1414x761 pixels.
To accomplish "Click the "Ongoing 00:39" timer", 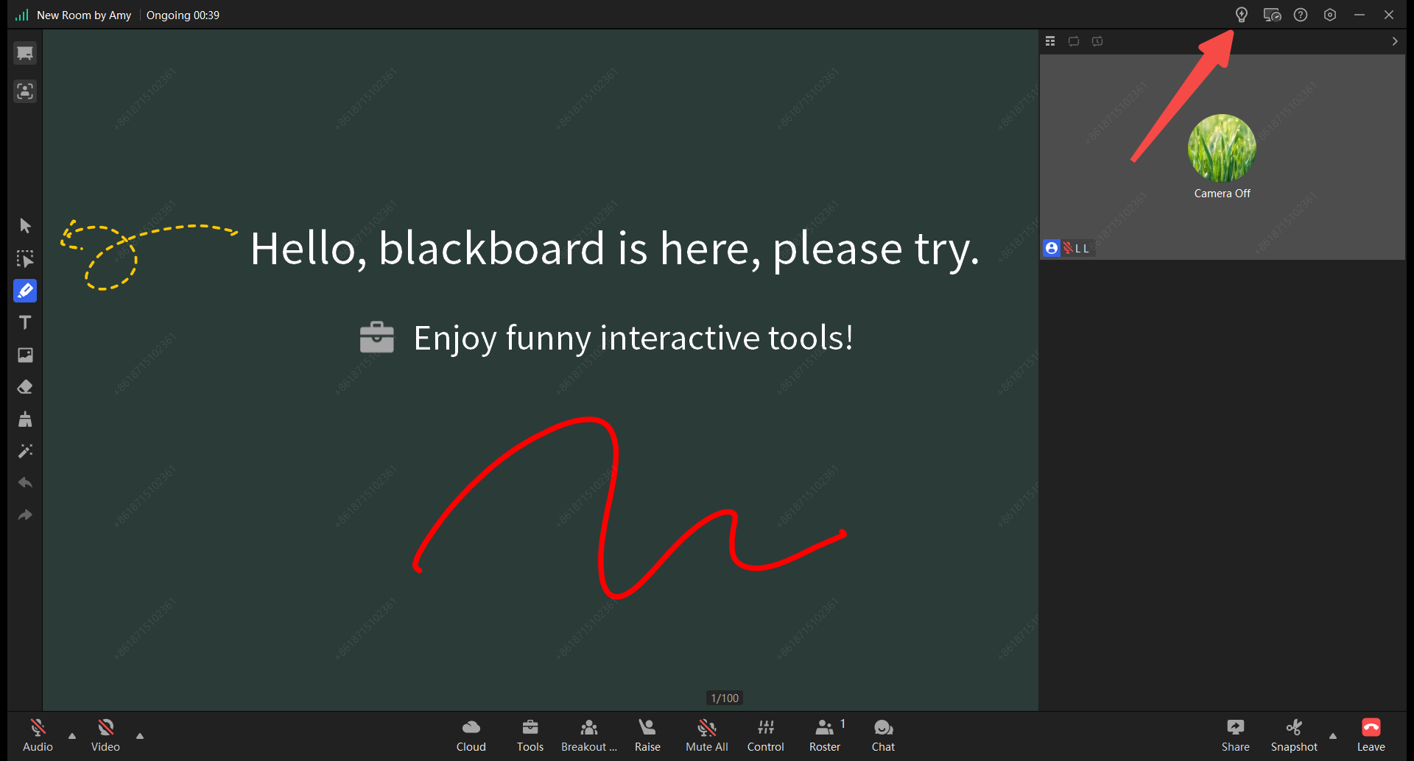I will point(183,15).
